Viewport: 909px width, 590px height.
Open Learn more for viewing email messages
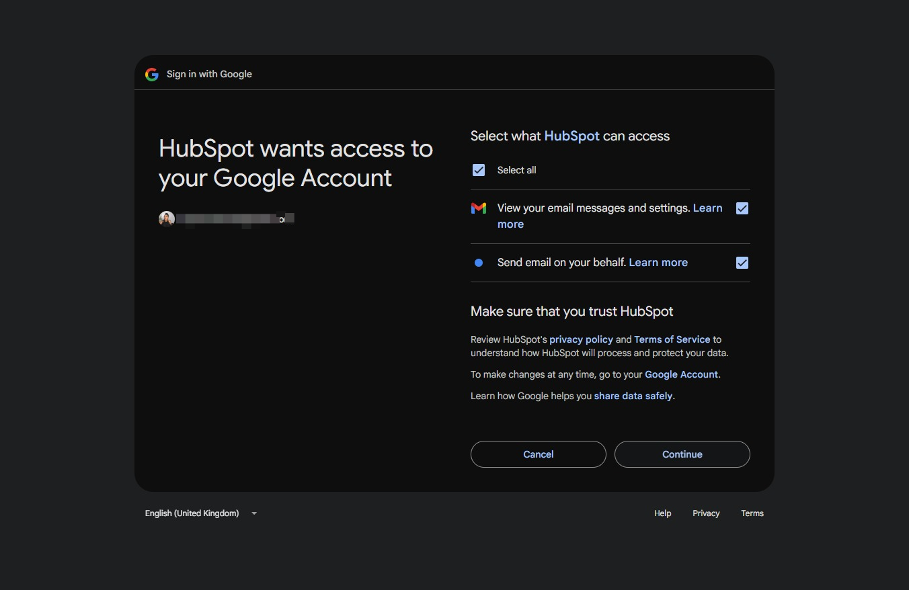[x=708, y=208]
